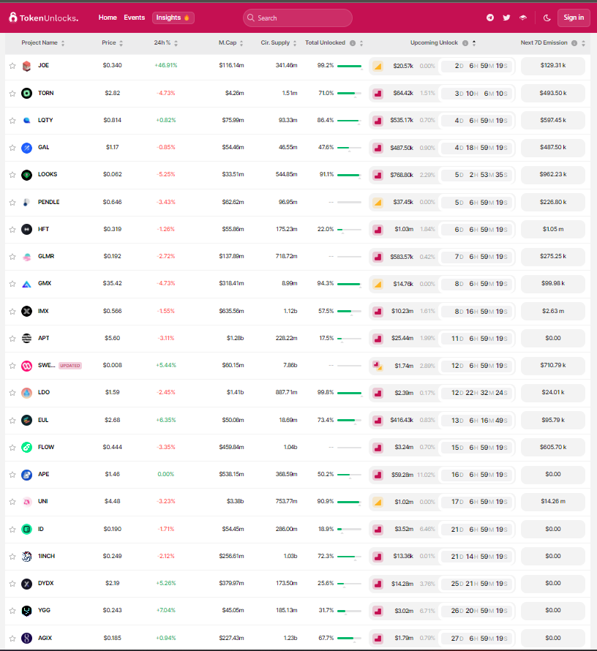This screenshot has width=597, height=651.
Task: Sort by Upcoming Unlock column arrows
Action: pos(474,43)
